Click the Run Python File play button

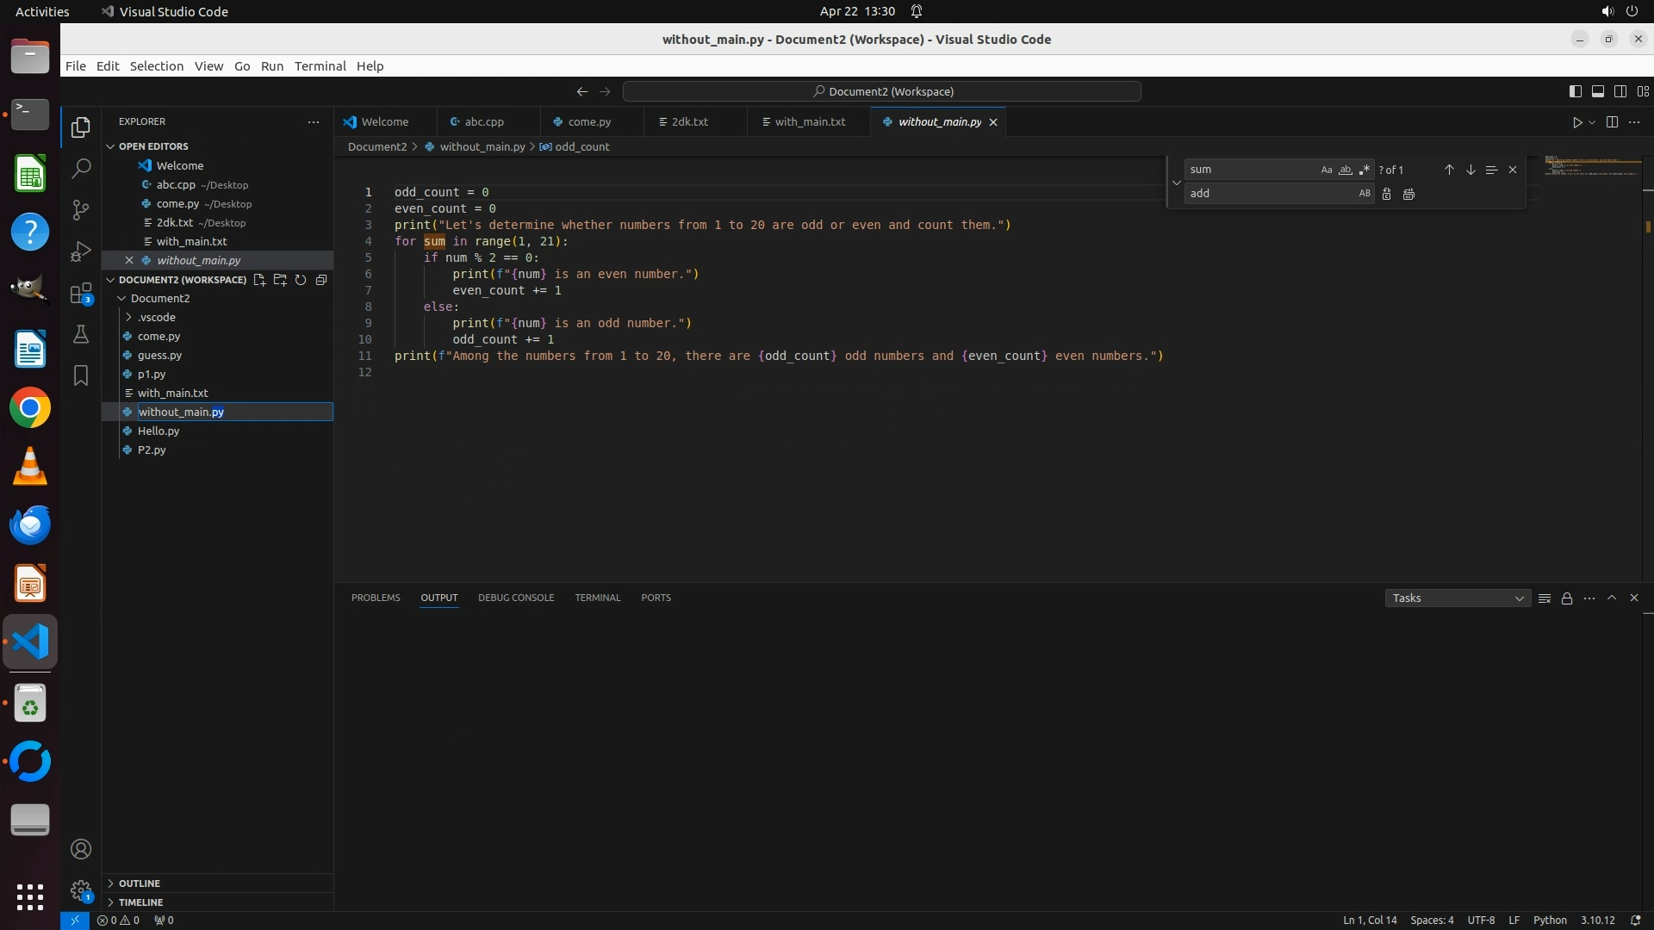tap(1576, 122)
